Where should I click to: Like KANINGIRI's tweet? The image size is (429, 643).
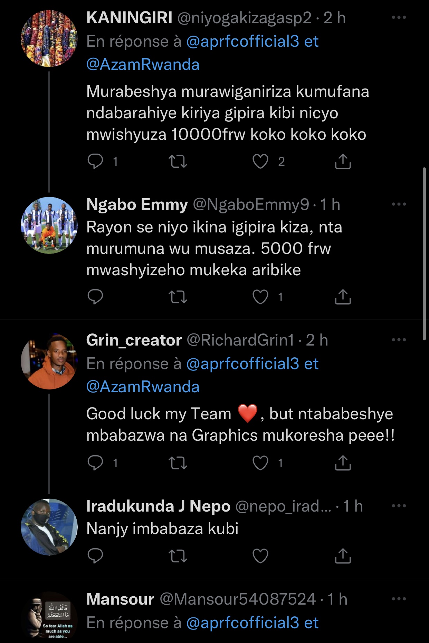point(260,162)
